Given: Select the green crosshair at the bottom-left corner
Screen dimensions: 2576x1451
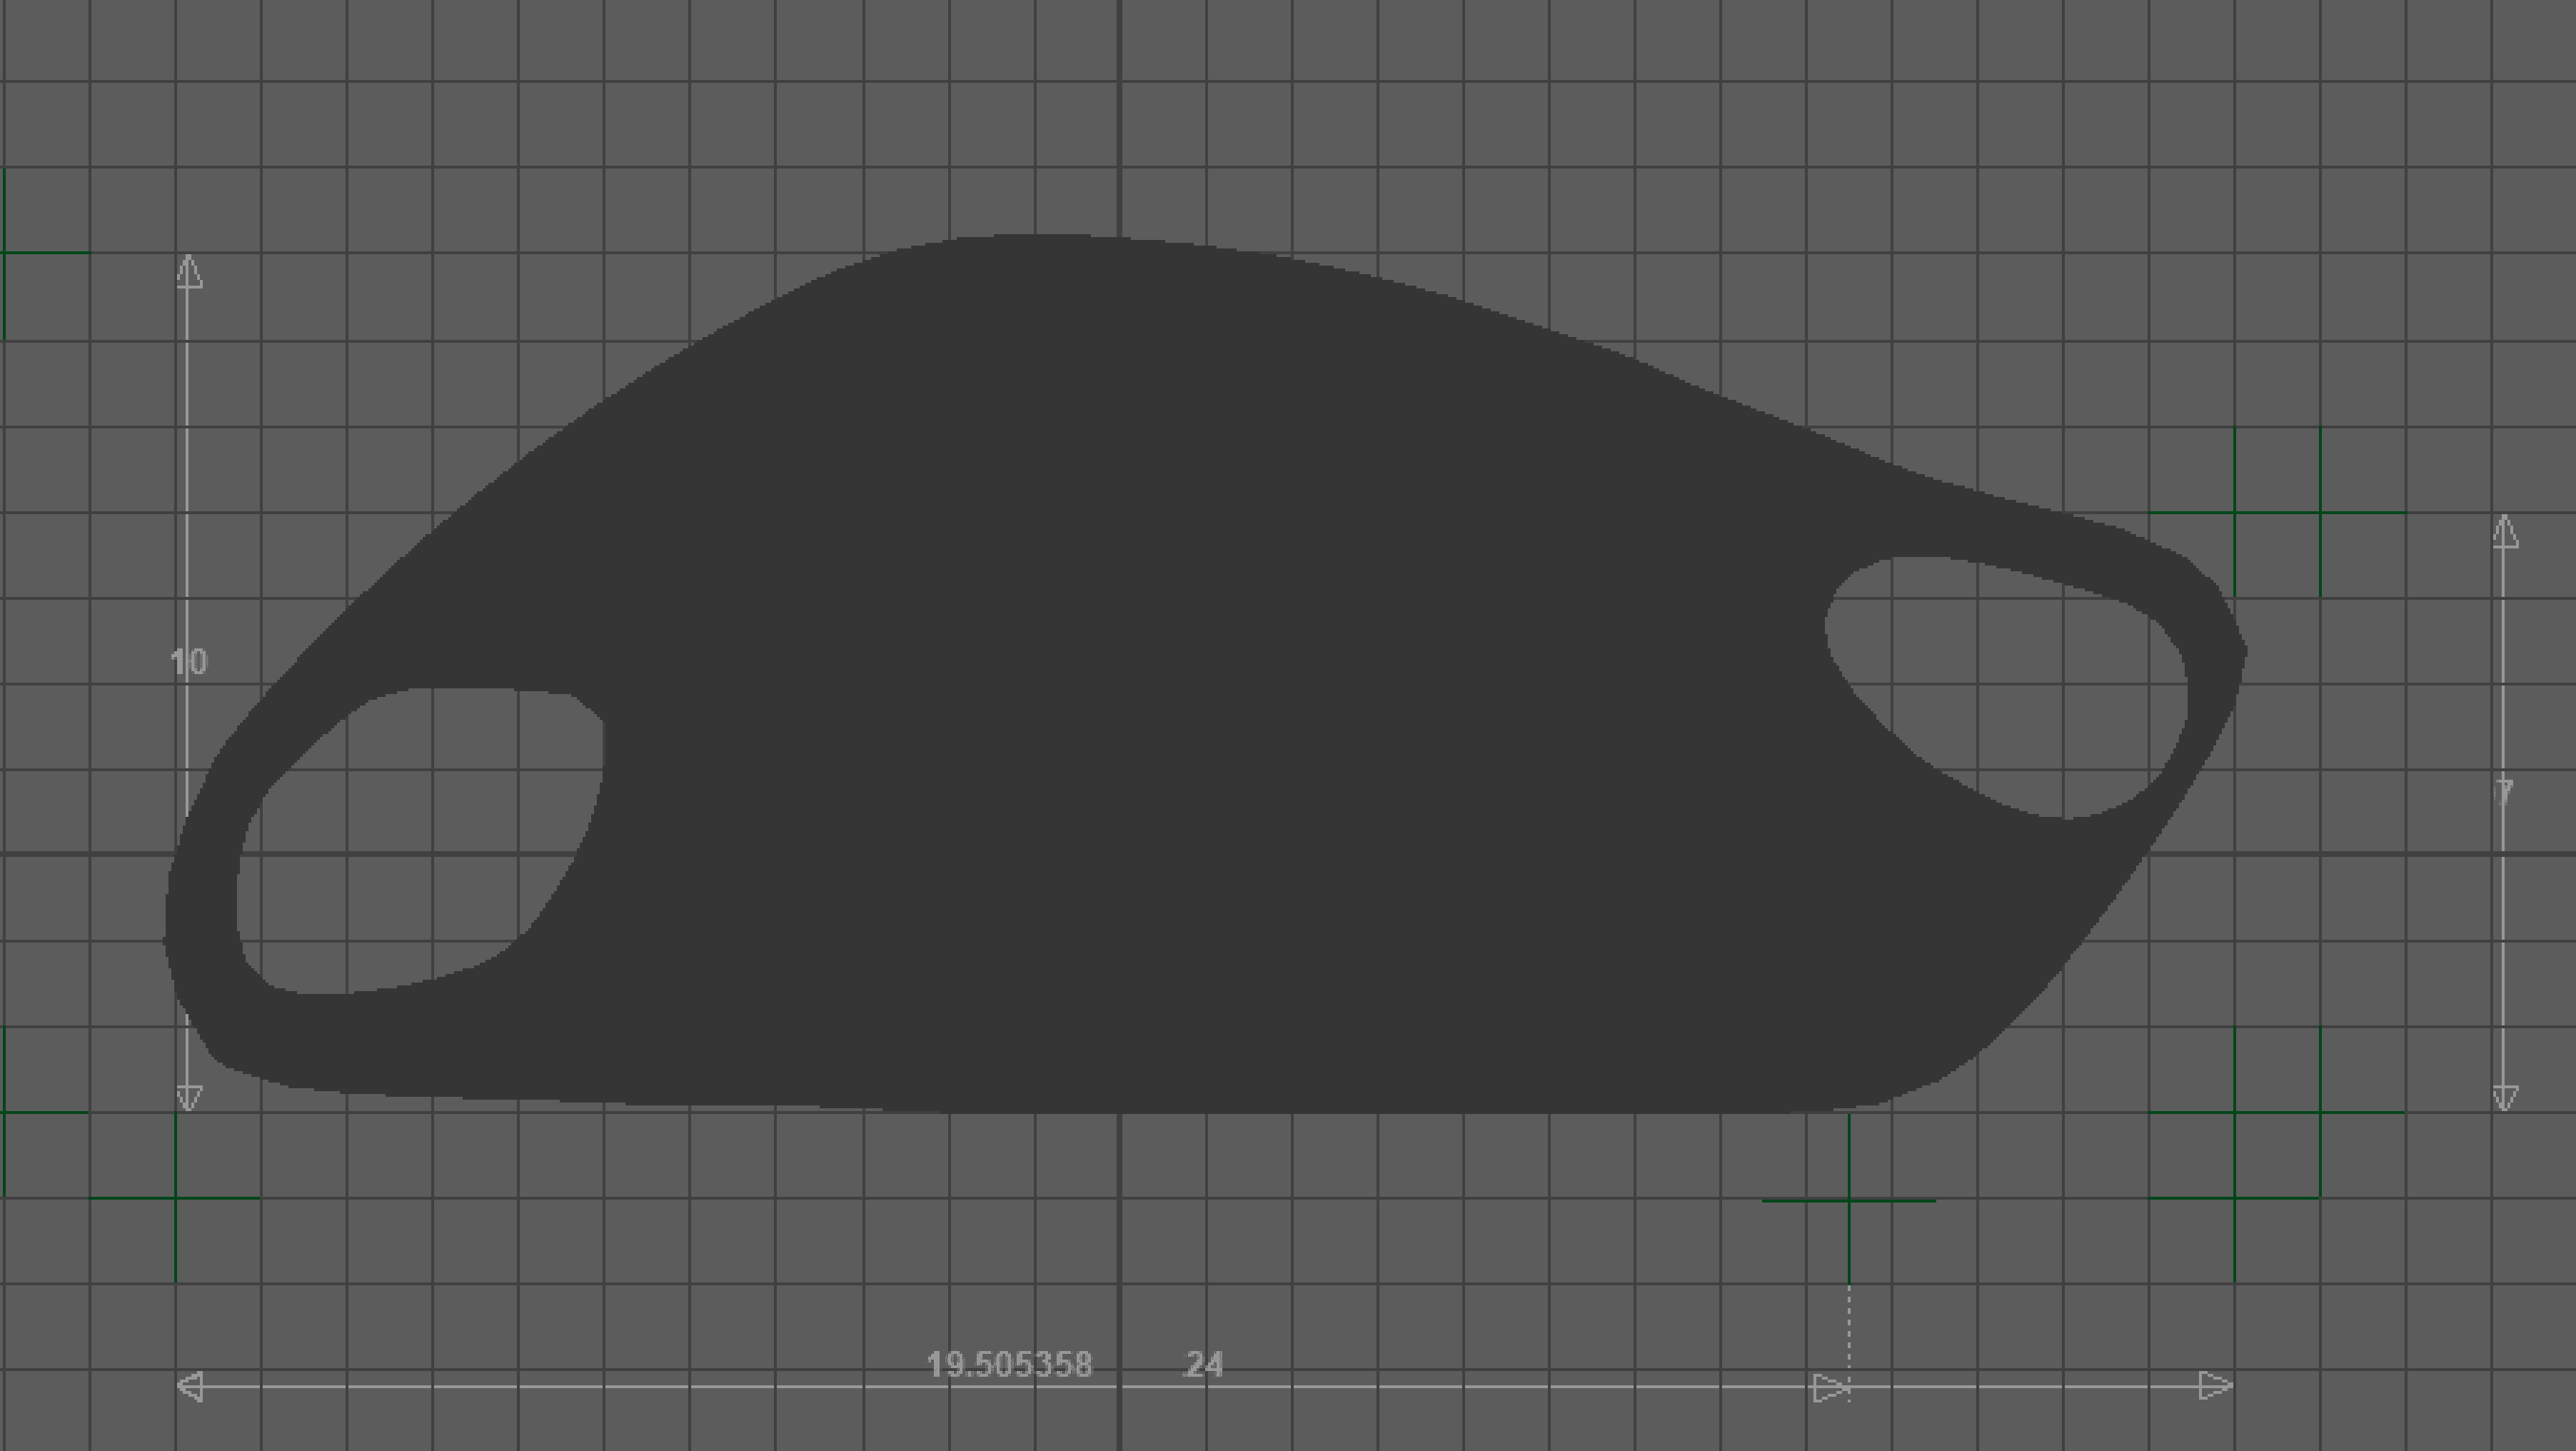Looking at the screenshot, I should pyautogui.click(x=176, y=1197).
